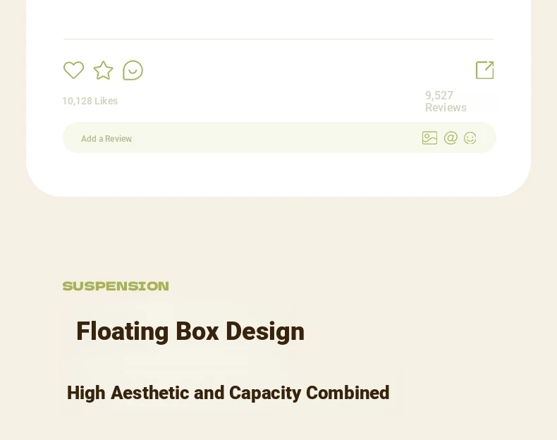Open the emoji picker smiley icon
This screenshot has width=557, height=440.
pos(470,137)
